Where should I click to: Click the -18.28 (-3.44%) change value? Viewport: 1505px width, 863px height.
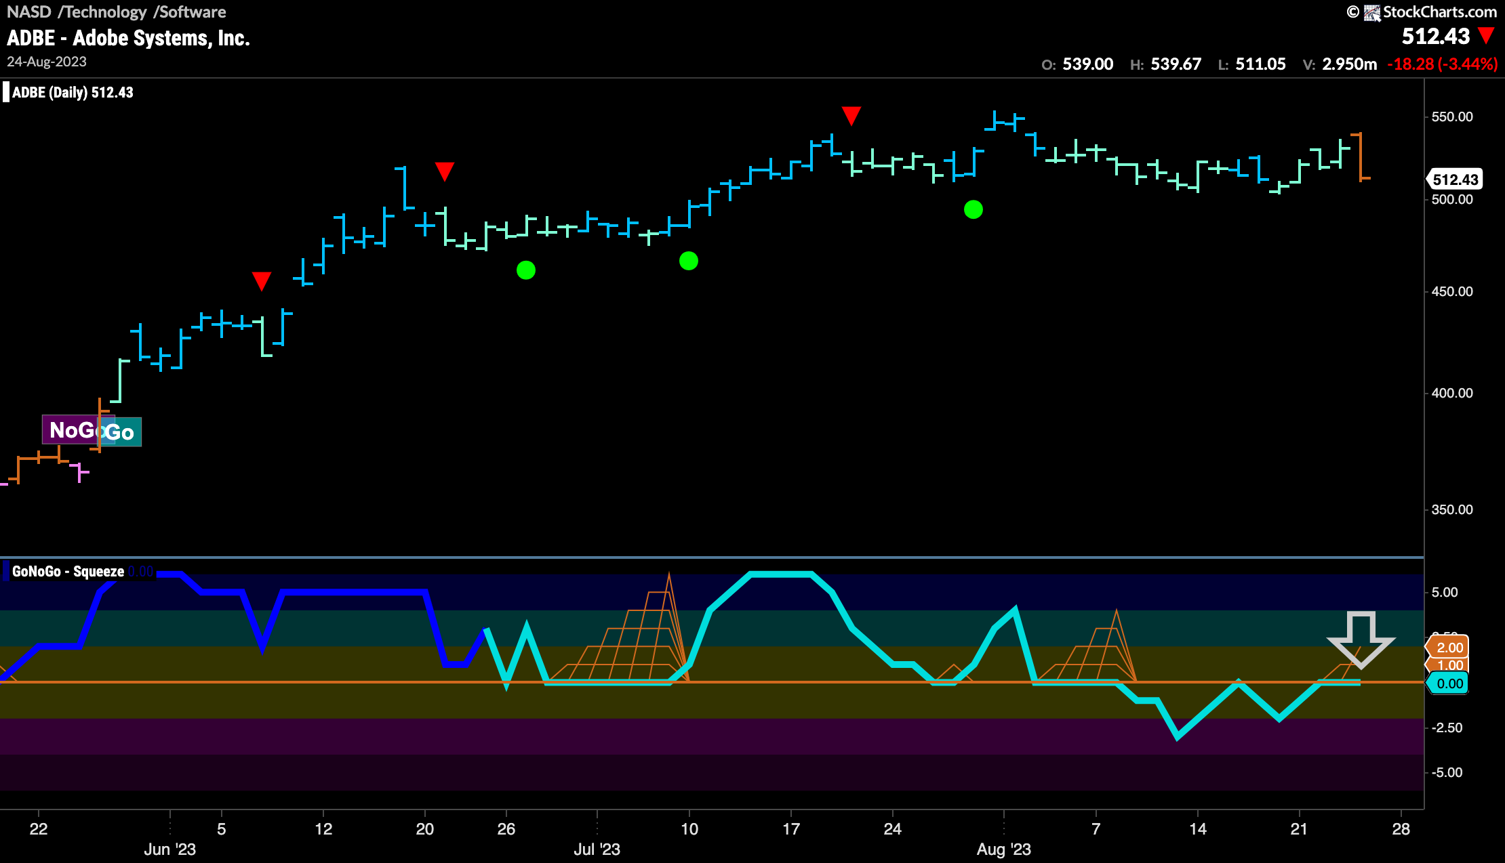pyautogui.click(x=1442, y=64)
